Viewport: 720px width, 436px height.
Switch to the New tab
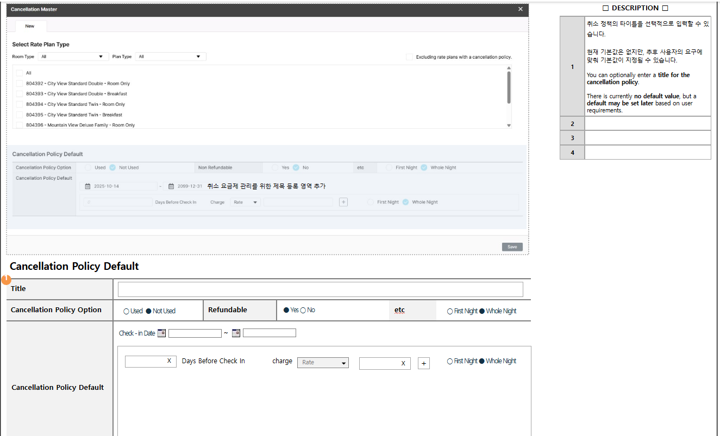[x=30, y=26]
